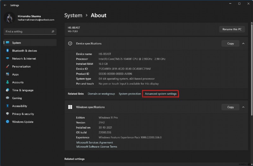253x166 pixels.
Task: Click the Gaming controller icon
Action: click(8, 98)
